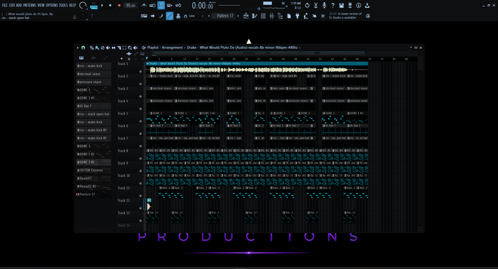Click the microphone one-click audio recording icon
Screen dimensions: 498x269
pos(324,5)
